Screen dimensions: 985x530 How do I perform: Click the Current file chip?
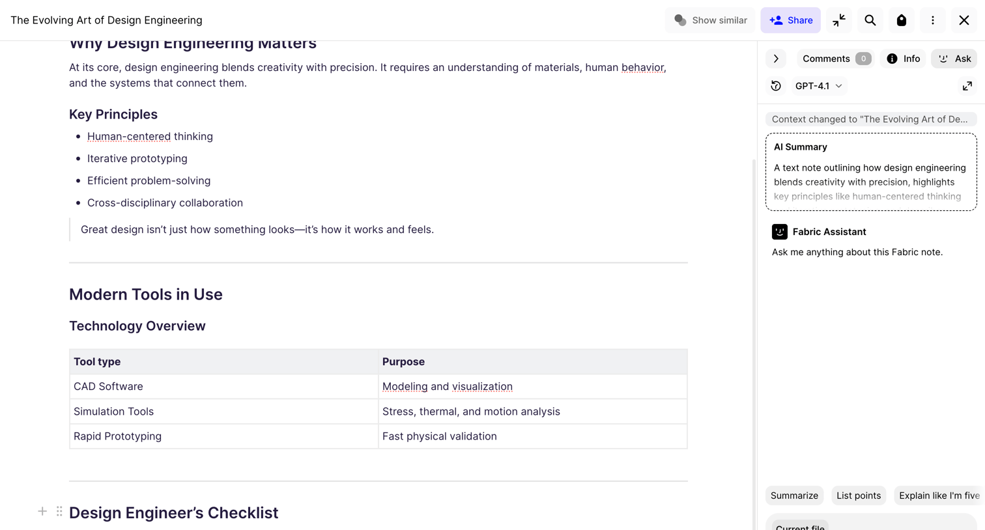click(800, 525)
